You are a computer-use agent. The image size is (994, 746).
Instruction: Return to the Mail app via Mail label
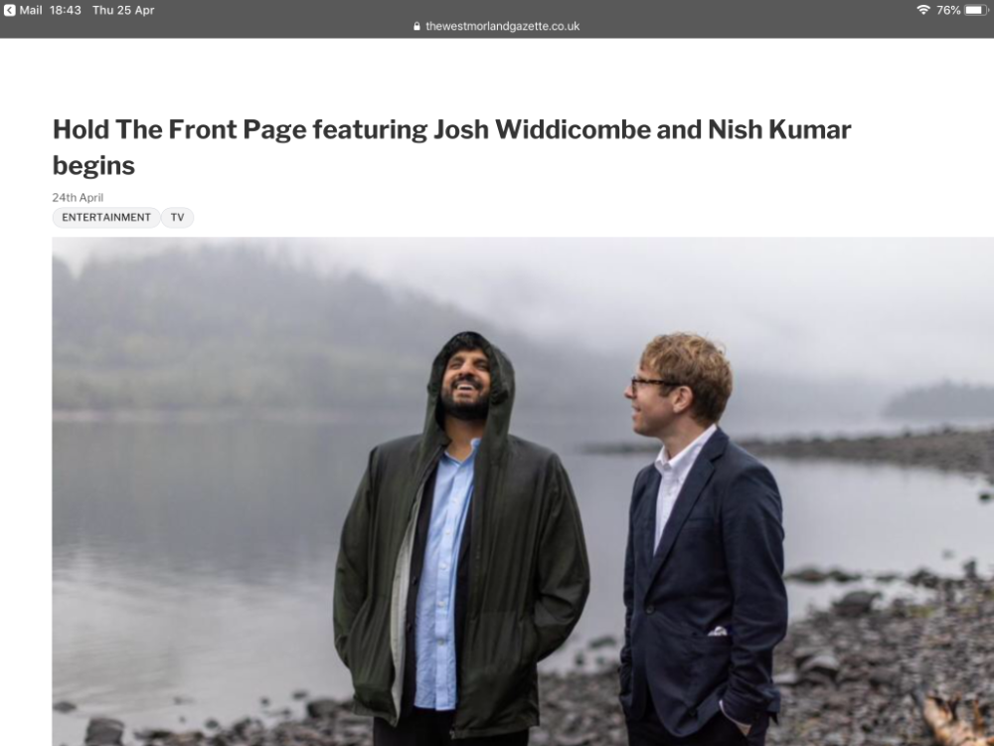pos(31,10)
